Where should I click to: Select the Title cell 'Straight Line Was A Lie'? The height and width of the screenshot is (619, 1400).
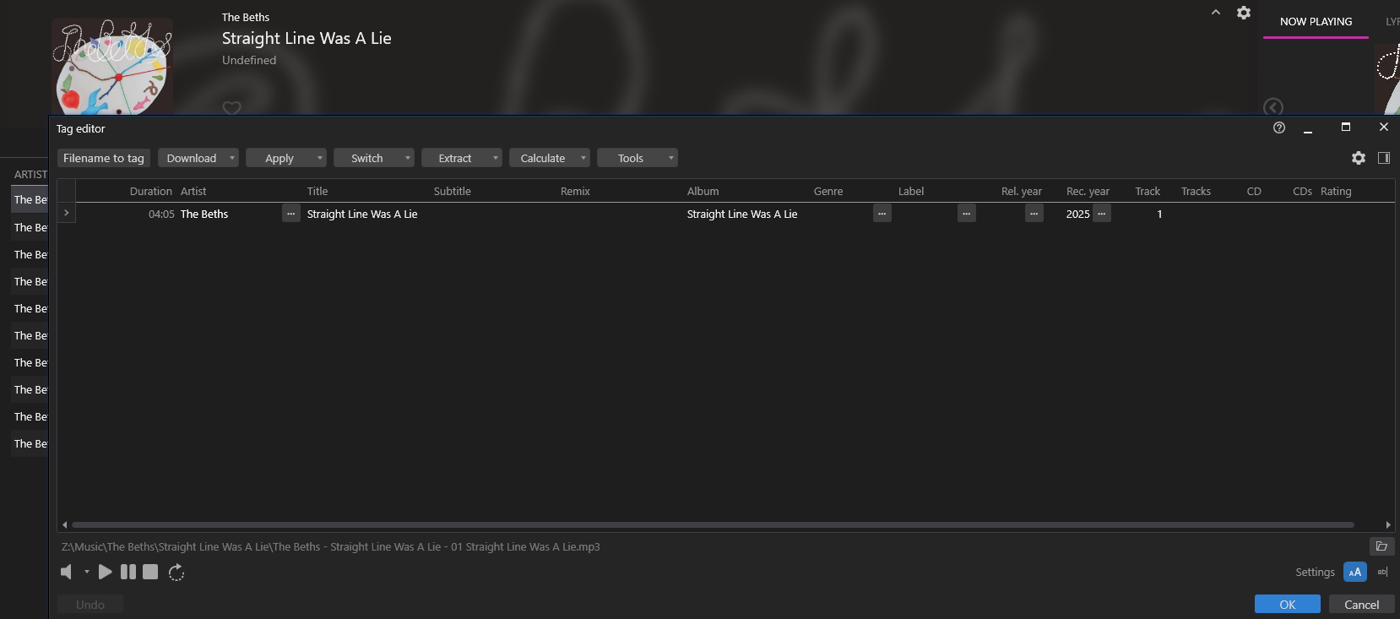click(362, 214)
